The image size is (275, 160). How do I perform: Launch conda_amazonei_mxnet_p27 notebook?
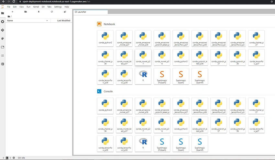[124, 39]
